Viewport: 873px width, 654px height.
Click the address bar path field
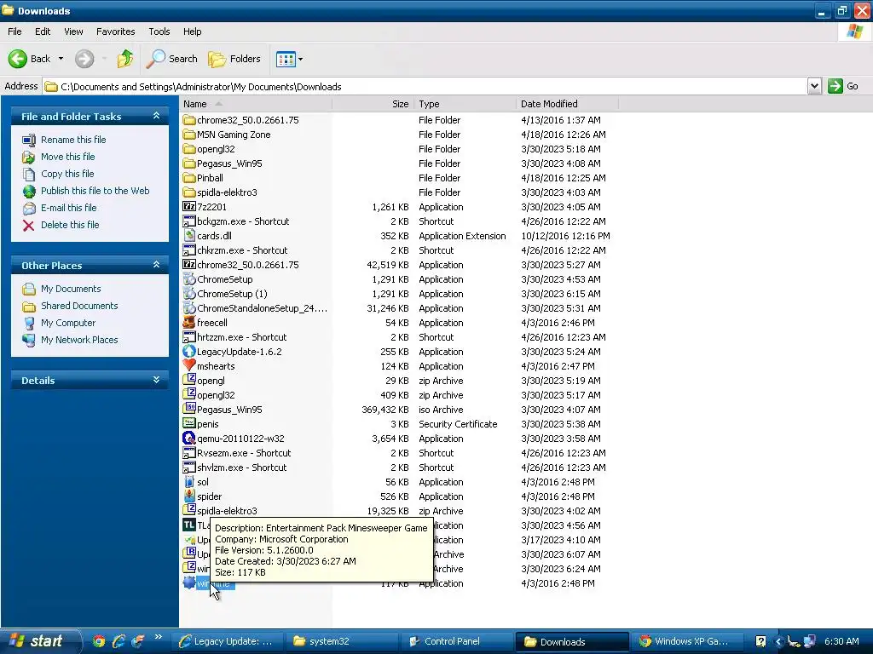click(x=425, y=86)
